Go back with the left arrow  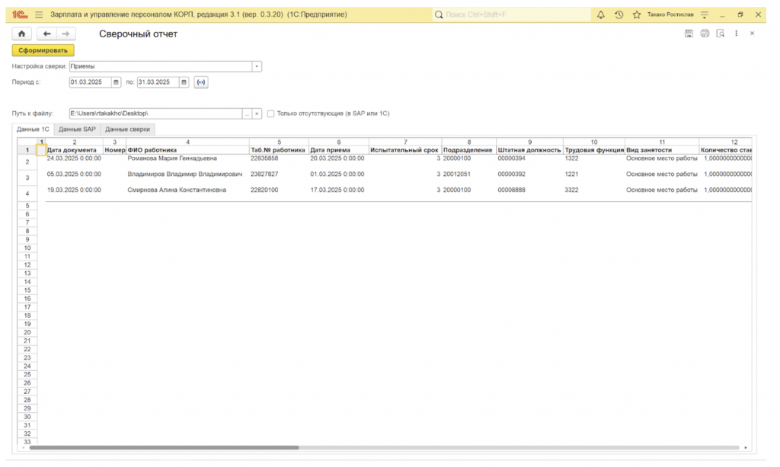click(47, 34)
